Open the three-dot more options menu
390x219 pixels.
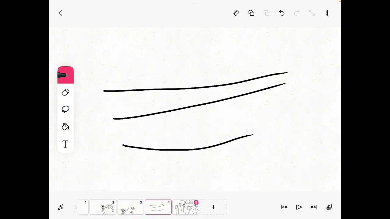point(327,13)
